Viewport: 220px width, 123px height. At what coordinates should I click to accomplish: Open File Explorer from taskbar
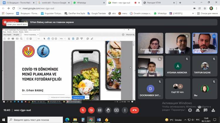[x=75, y=120]
